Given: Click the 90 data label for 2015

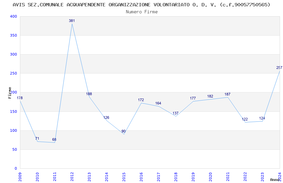Looking at the screenshot, I should (124, 131).
